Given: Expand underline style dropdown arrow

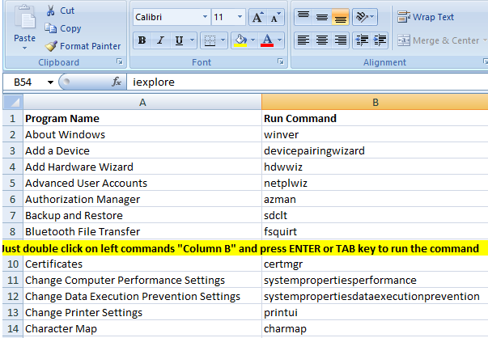Looking at the screenshot, I should (193, 40).
